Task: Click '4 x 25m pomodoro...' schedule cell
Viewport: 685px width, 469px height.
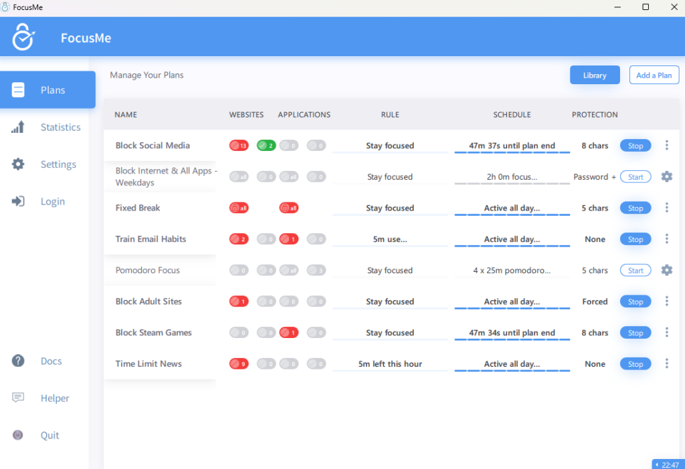Action: point(512,271)
